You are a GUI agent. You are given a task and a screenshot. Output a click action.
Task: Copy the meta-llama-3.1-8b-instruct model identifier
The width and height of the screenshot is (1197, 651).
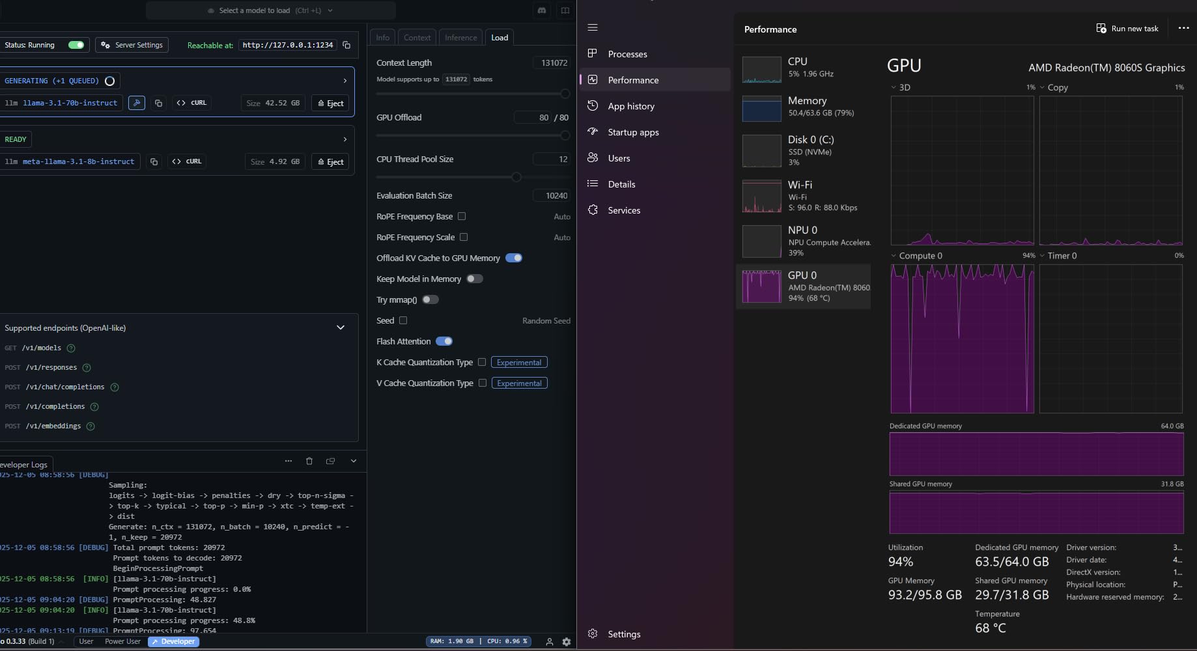pyautogui.click(x=154, y=161)
